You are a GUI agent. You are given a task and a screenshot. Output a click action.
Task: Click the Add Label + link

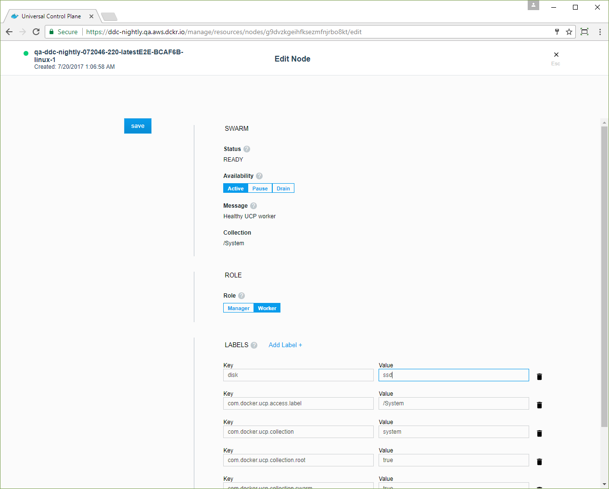coord(285,345)
